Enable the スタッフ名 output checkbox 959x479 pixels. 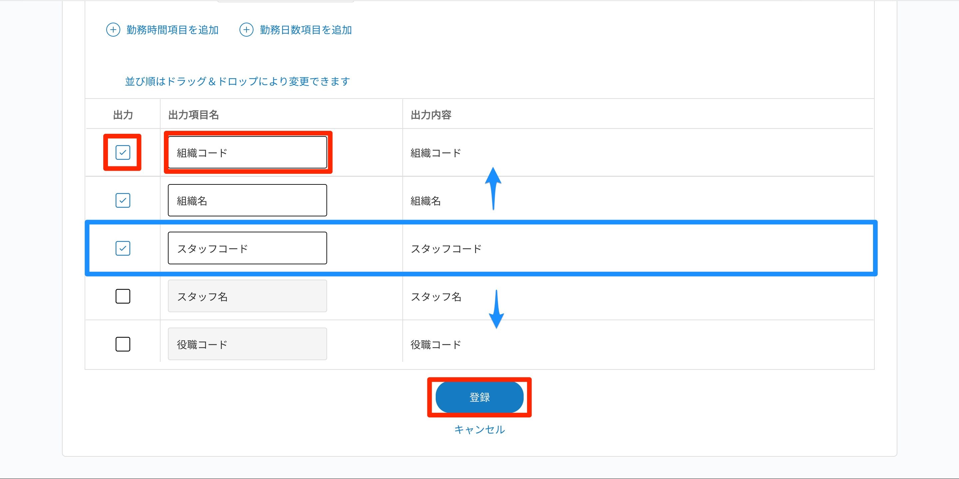[x=123, y=296]
